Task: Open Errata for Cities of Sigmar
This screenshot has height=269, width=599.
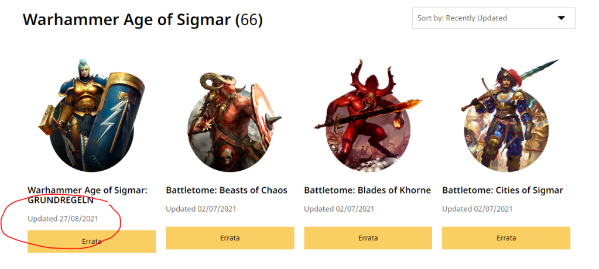Action: [x=506, y=238]
